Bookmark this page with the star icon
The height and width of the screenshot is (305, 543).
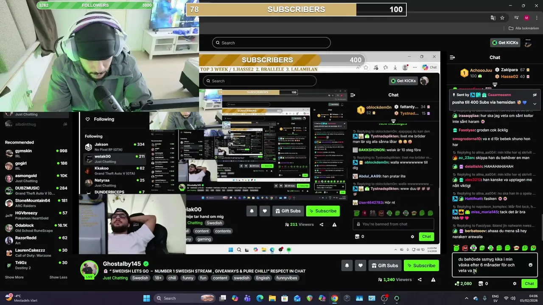502,18
